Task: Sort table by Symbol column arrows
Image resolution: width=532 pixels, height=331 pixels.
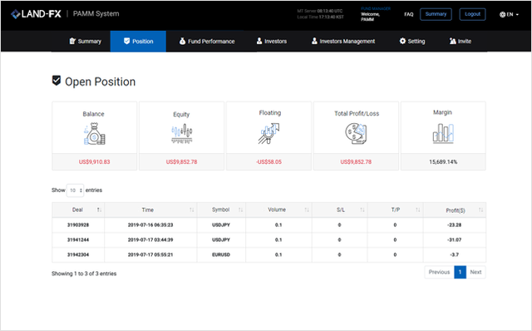Action: 240,210
